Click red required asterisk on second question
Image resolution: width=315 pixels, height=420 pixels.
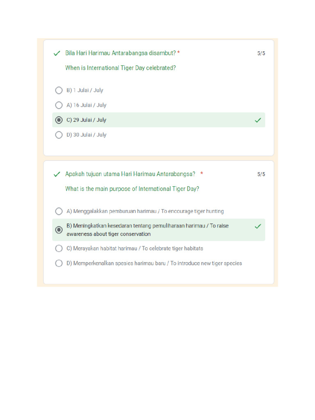pyautogui.click(x=202, y=174)
